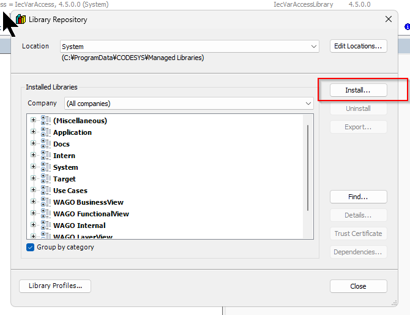Click the (Miscellaneous) category icon
Screen dimensions: 410x315
point(46,121)
